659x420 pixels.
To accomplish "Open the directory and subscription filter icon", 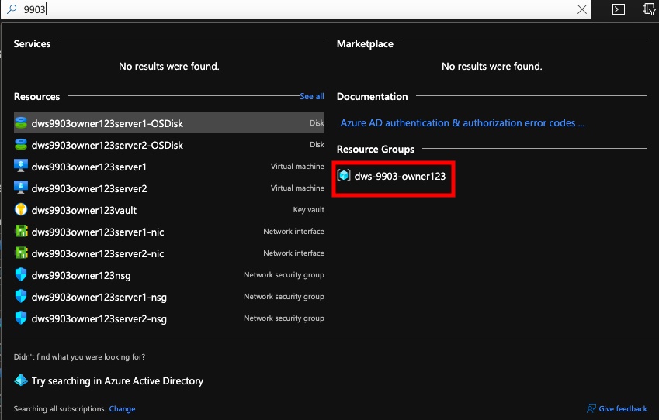I will [x=650, y=9].
